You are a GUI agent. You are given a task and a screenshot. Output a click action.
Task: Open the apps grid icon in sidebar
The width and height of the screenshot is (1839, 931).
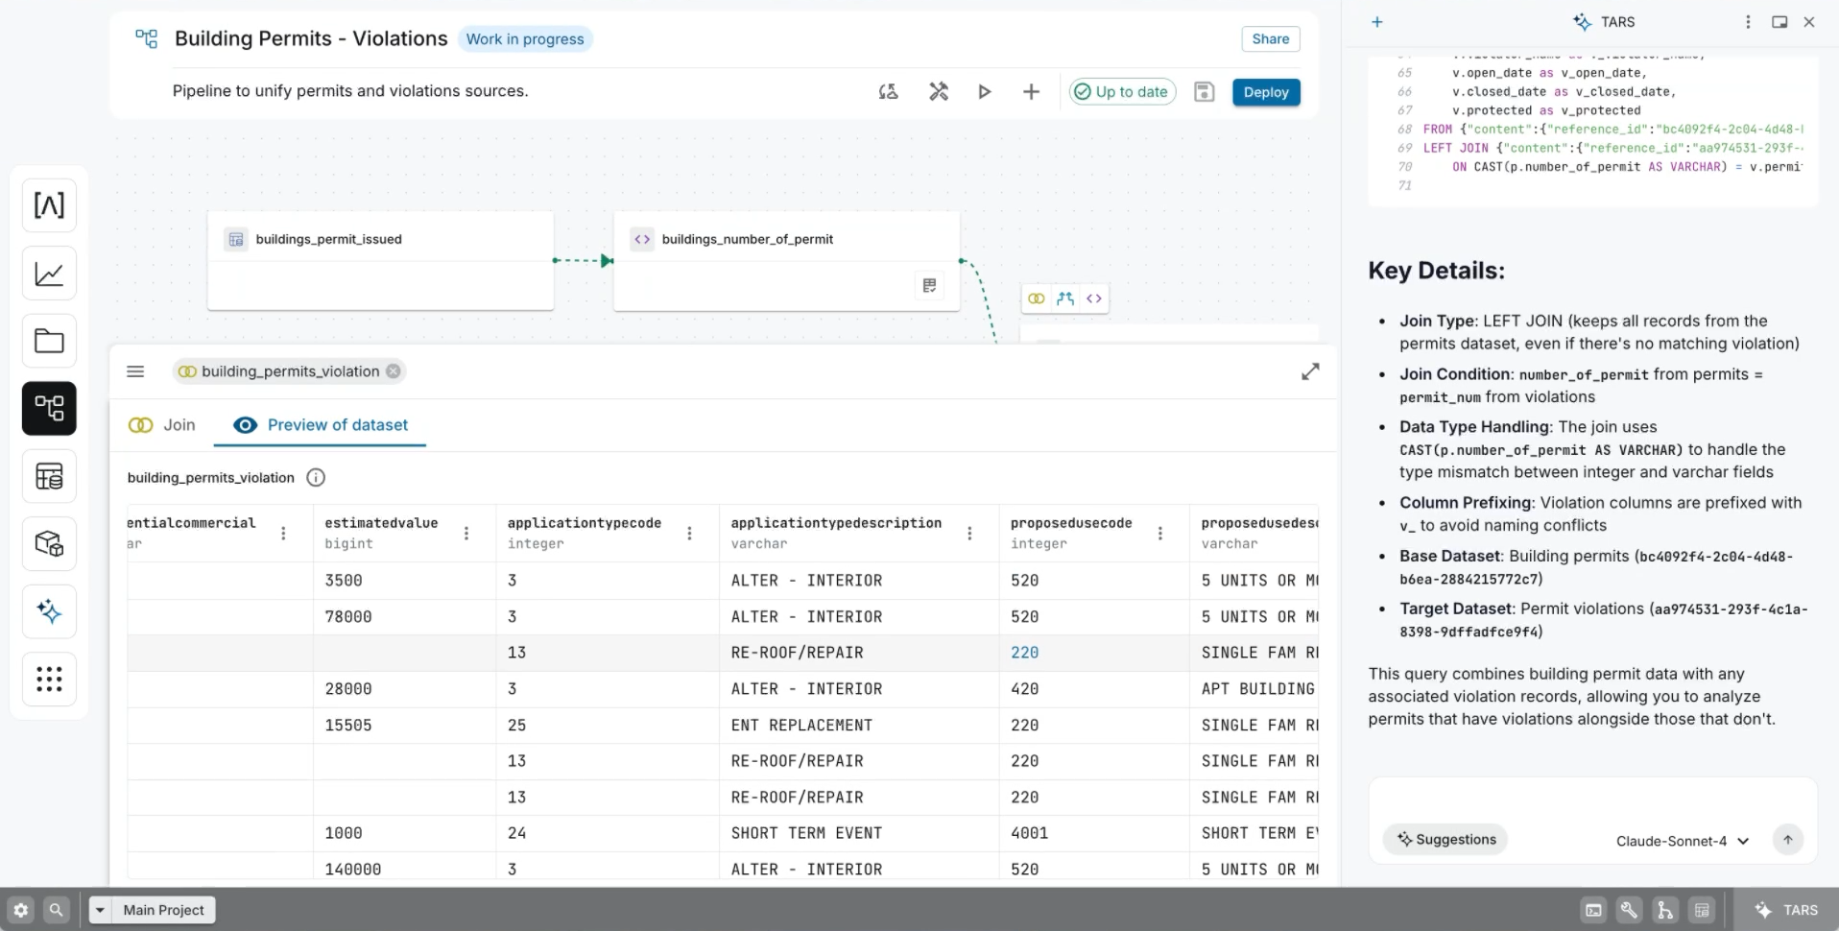click(49, 679)
